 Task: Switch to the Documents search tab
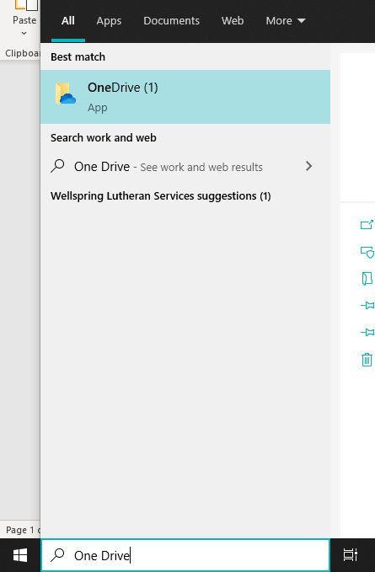(171, 21)
